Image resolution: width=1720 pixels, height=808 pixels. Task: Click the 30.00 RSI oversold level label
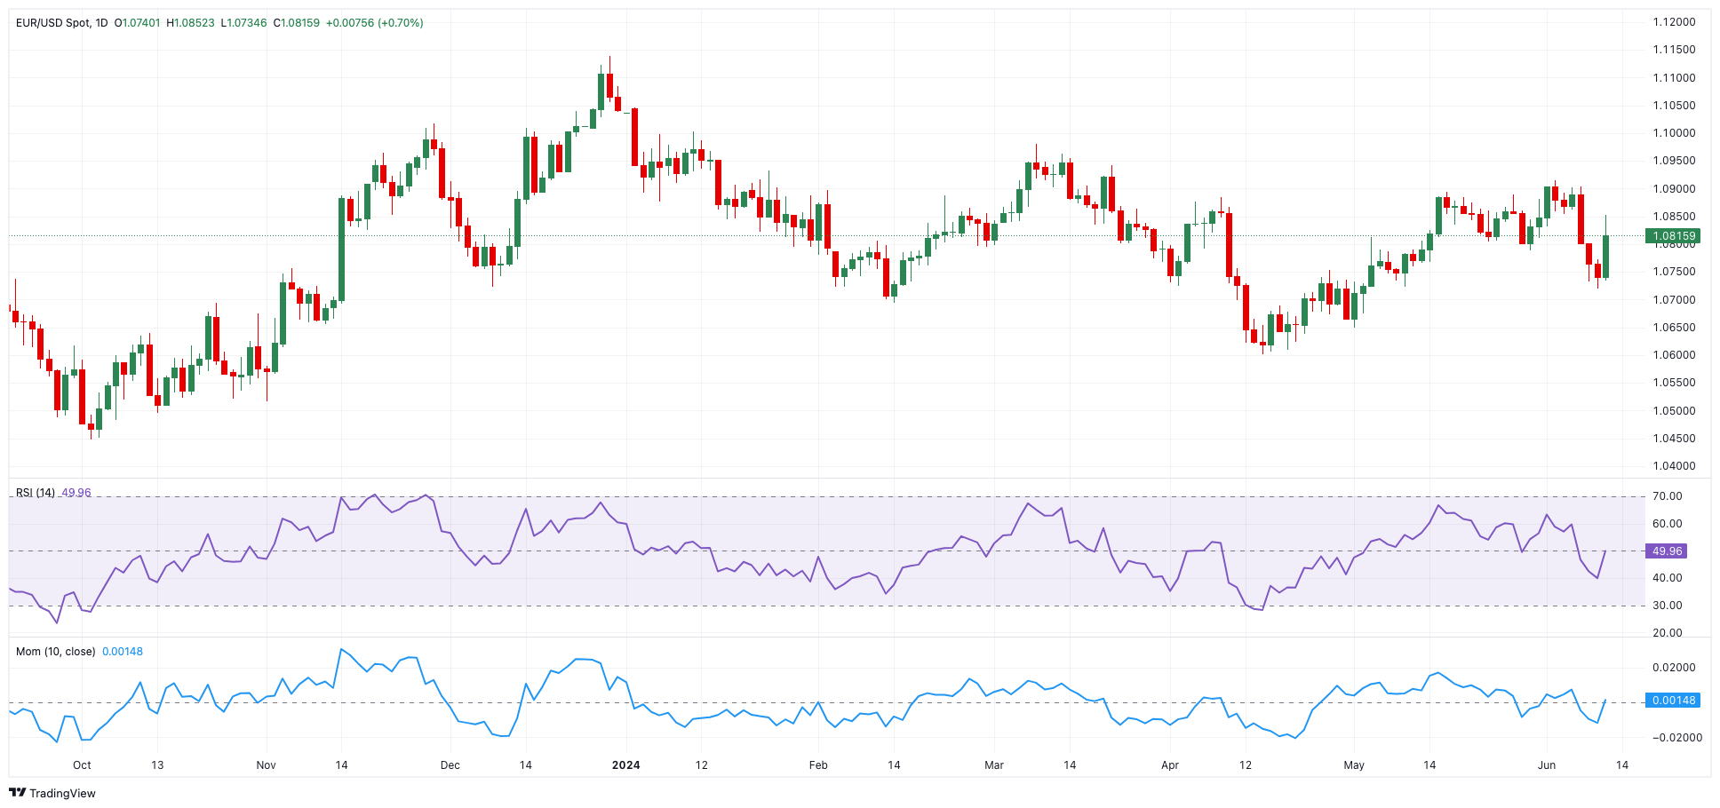click(x=1668, y=606)
